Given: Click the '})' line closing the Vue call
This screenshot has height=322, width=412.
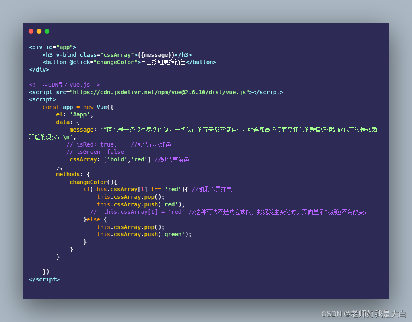Looking at the screenshot, I should (x=46, y=272).
